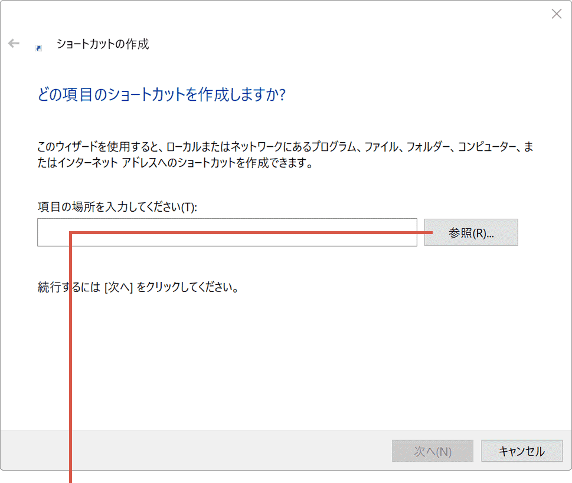Focus the shortcut target location field
Viewport: 572px width, 483px height.
click(227, 232)
